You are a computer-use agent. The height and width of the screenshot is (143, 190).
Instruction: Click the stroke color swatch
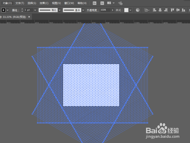click(3, 10)
